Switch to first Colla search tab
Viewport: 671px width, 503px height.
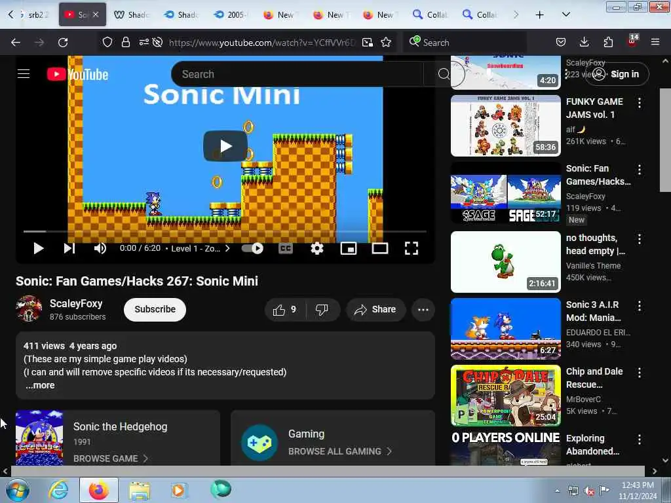(x=430, y=15)
